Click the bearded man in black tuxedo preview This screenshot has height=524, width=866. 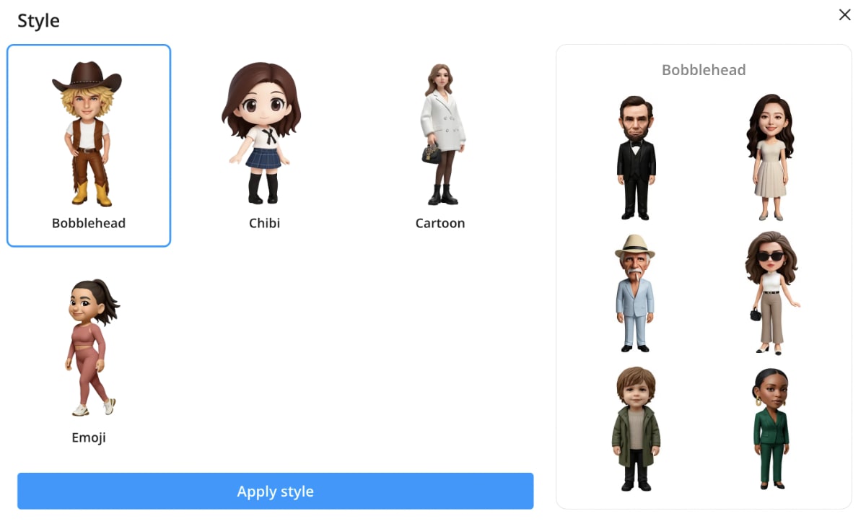click(636, 157)
